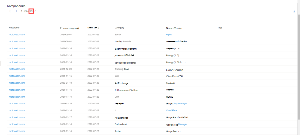Go to the previous page of components

[x=10, y=11]
